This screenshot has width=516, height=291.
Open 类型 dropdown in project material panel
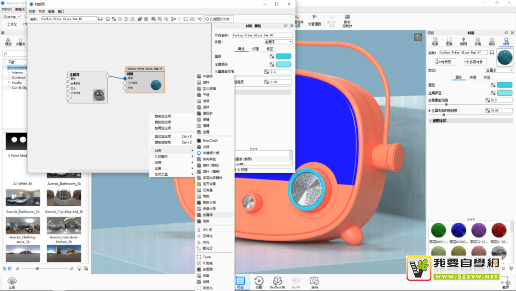[x=499, y=70]
